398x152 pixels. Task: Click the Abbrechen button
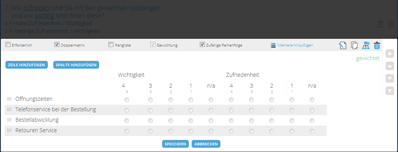coord(206,144)
